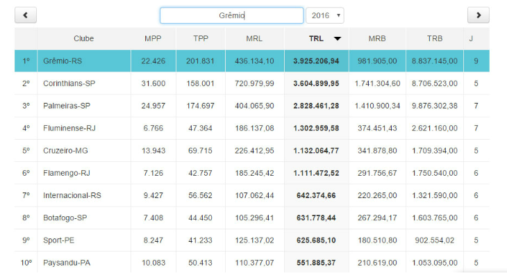The width and height of the screenshot is (507, 278).
Task: Sort by TPP column header
Action: tap(201, 39)
